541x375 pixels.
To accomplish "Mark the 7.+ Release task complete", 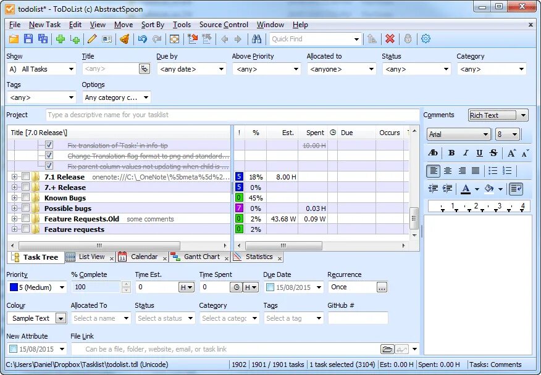I will point(26,187).
